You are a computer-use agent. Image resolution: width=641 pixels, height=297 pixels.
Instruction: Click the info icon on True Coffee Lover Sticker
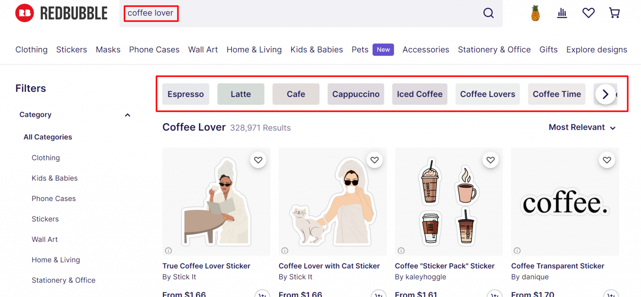click(x=169, y=250)
